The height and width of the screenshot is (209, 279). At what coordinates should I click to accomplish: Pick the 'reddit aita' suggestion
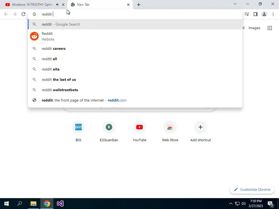click(135, 69)
